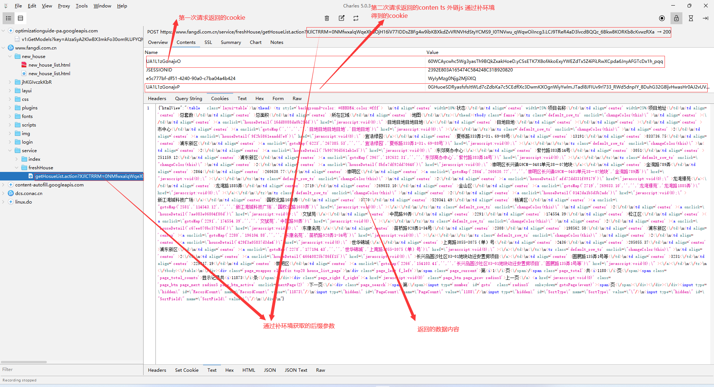714x387 pixels.
Task: Select response JSON Text tab
Action: [x=296, y=370]
